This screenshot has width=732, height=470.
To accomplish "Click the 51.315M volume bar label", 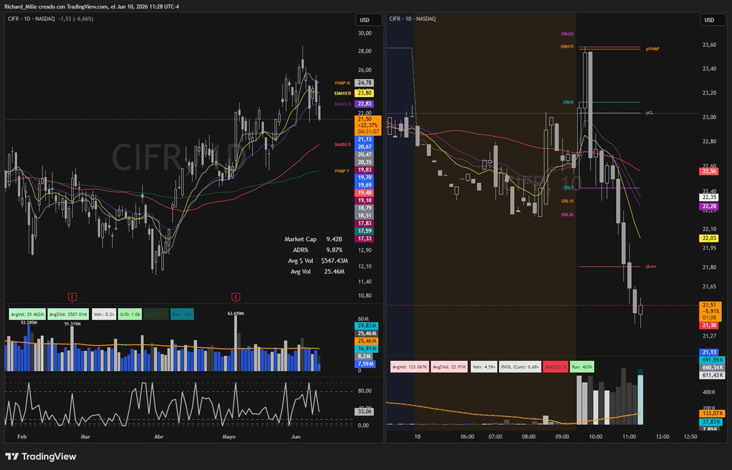I will (72, 324).
